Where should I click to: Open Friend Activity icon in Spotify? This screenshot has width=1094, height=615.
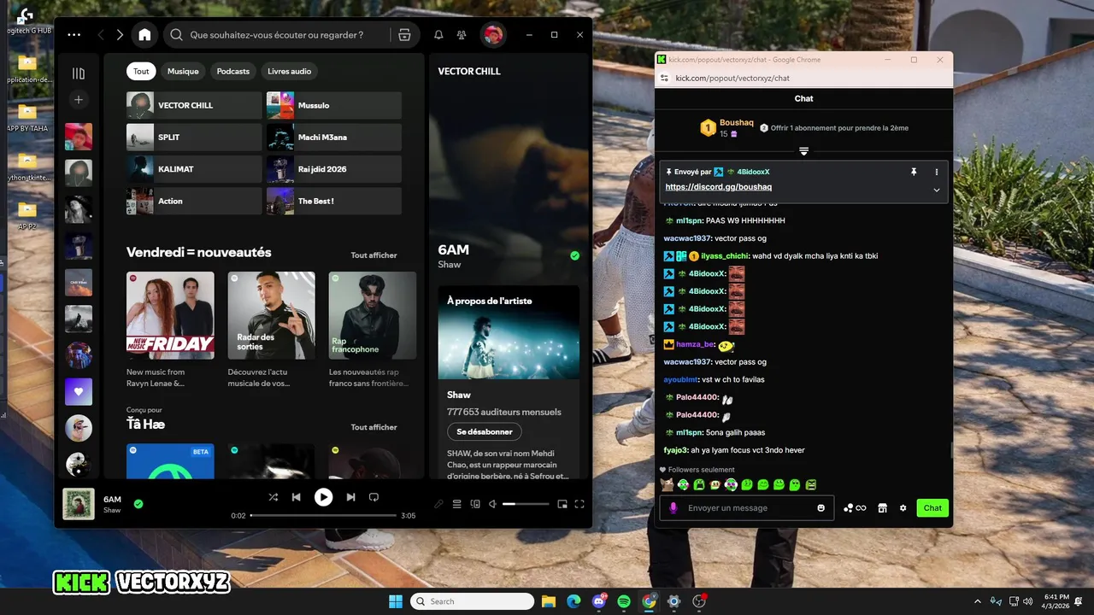pyautogui.click(x=462, y=35)
